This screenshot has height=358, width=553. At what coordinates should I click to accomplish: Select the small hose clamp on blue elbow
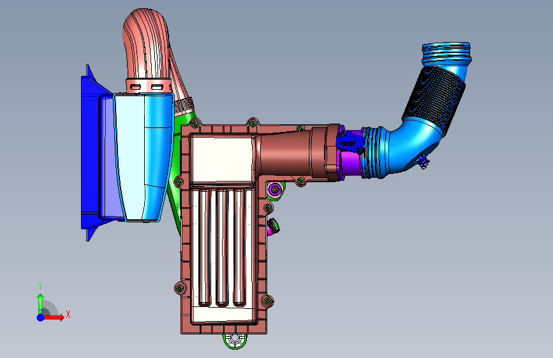[x=424, y=162]
